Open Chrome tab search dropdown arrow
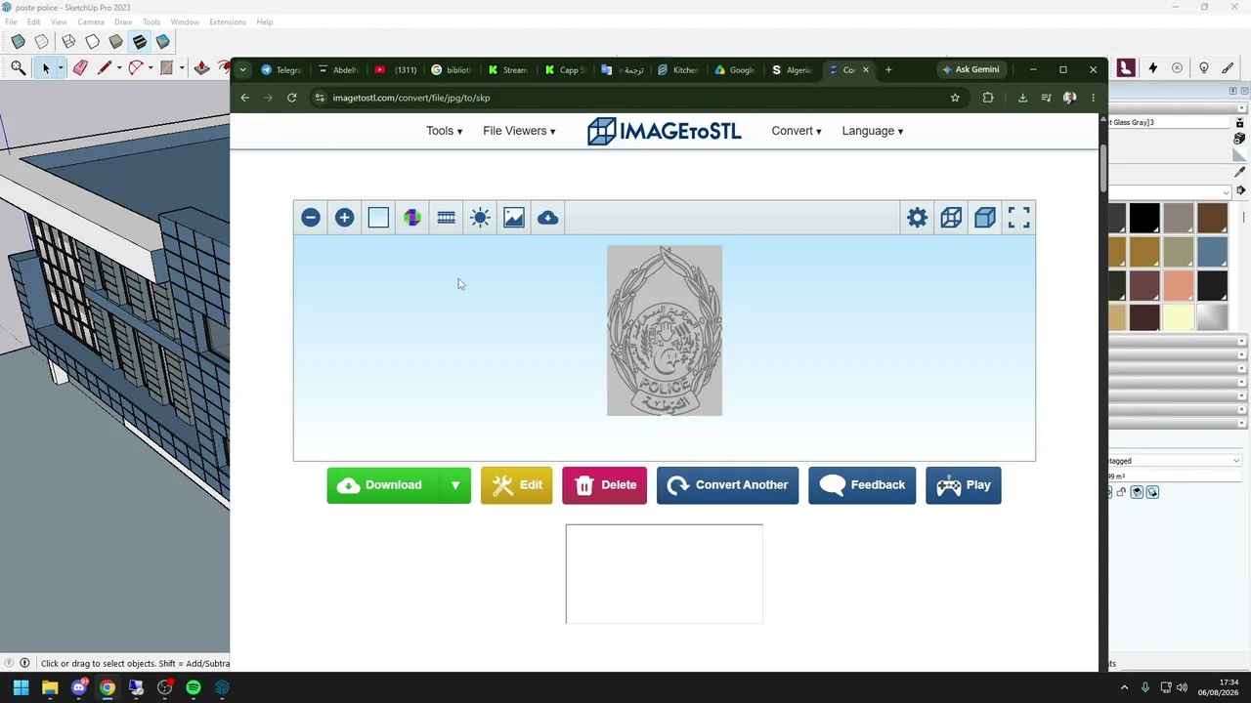Image resolution: width=1251 pixels, height=703 pixels. point(242,70)
